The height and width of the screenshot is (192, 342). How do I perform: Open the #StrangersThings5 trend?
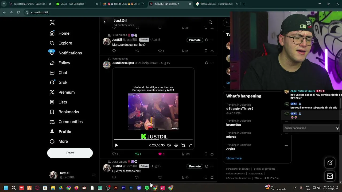coord(240,109)
